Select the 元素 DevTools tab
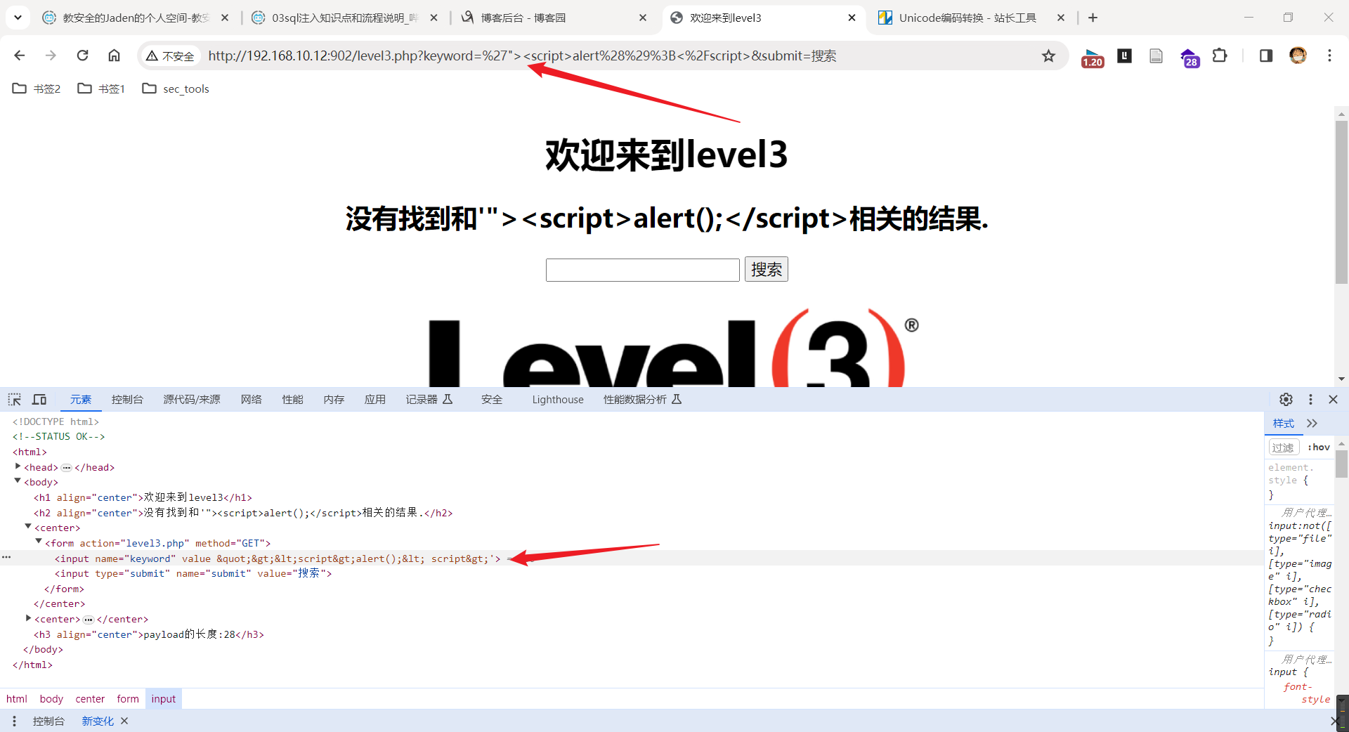The image size is (1349, 732). point(81,399)
